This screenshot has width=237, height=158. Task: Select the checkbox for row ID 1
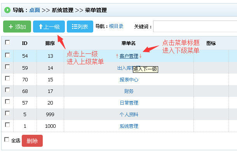pos(7,125)
